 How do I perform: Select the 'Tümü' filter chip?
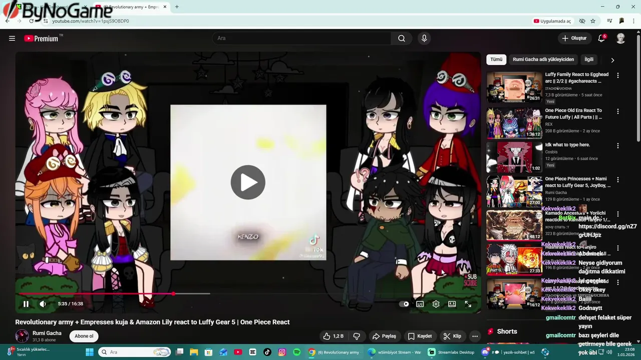click(496, 59)
